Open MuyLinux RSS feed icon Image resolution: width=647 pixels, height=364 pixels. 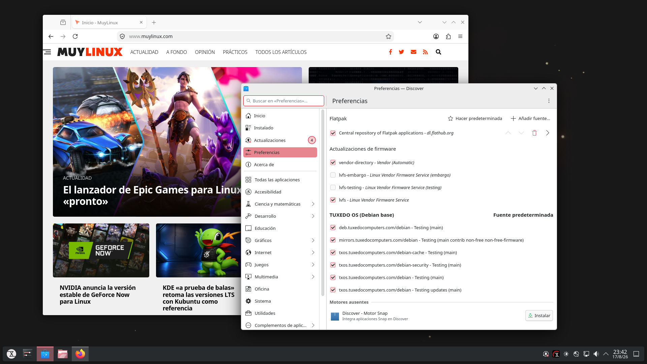(x=425, y=52)
